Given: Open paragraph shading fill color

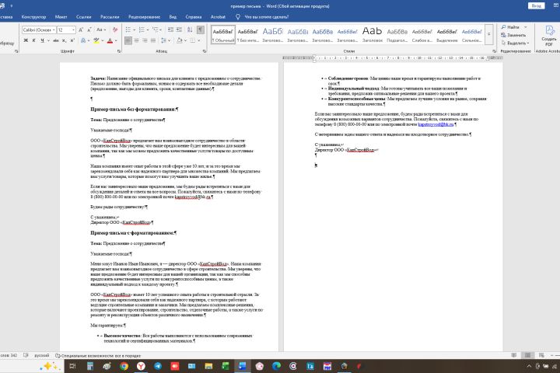Looking at the screenshot, I should click(x=180, y=40).
